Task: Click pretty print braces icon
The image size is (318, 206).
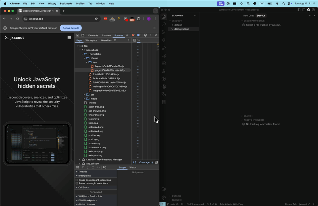Action: pyautogui.click(x=134, y=162)
